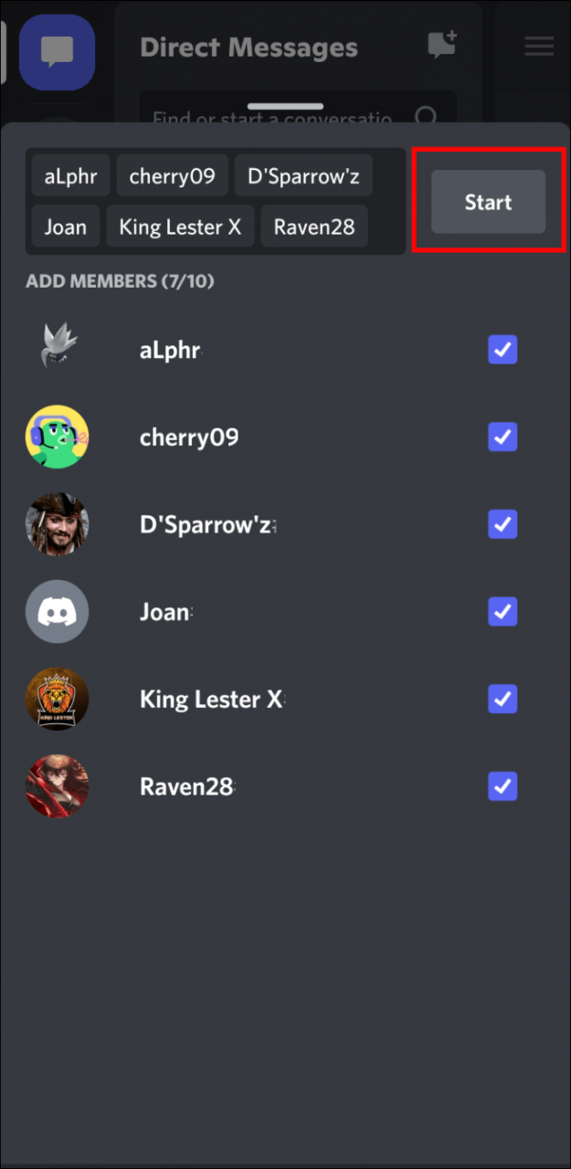Image resolution: width=571 pixels, height=1169 pixels.
Task: Tap the sheet drag handle bar
Action: click(285, 107)
